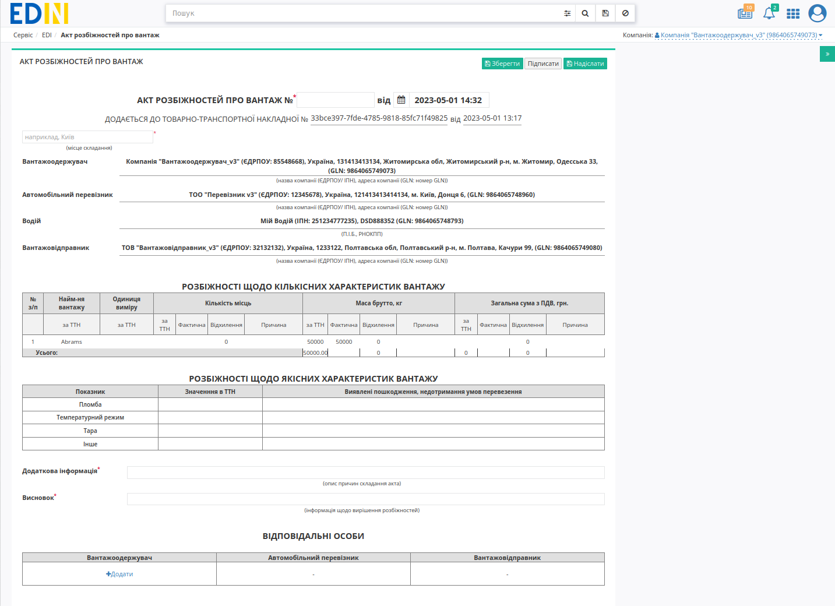Open search filter settings icon
Viewport: 835px width, 606px height.
coord(567,13)
